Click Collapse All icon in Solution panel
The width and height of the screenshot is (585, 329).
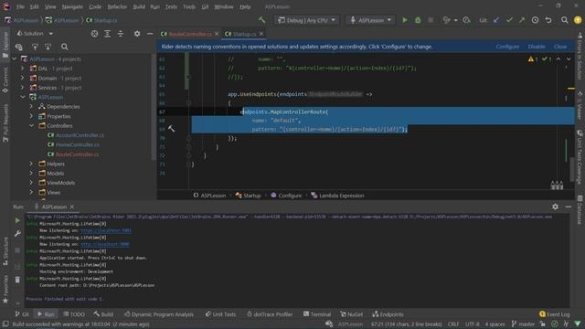point(121,34)
